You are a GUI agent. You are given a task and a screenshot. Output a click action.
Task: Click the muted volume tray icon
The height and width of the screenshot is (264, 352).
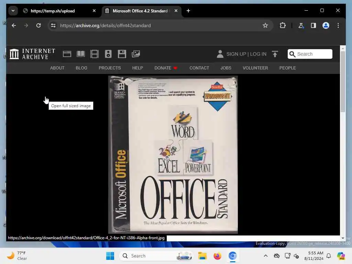[x=296, y=256]
